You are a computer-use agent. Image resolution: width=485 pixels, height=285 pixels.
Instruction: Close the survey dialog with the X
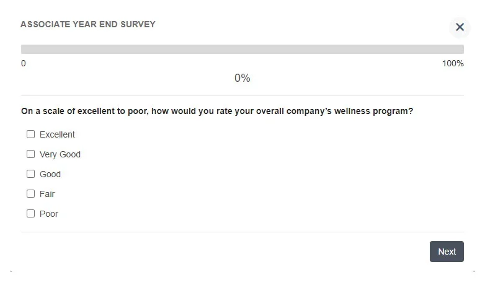(x=460, y=27)
